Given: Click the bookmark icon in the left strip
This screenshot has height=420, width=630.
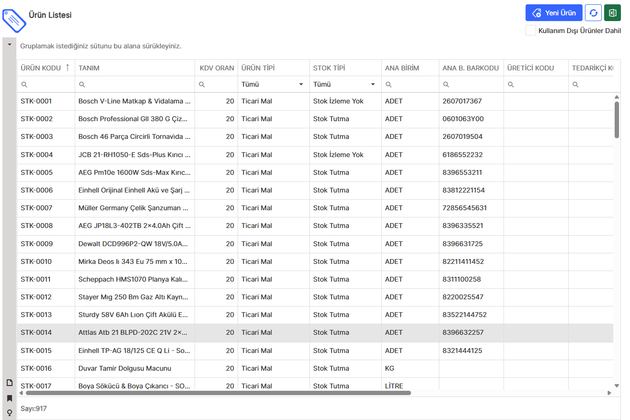Looking at the screenshot, I should pos(9,398).
